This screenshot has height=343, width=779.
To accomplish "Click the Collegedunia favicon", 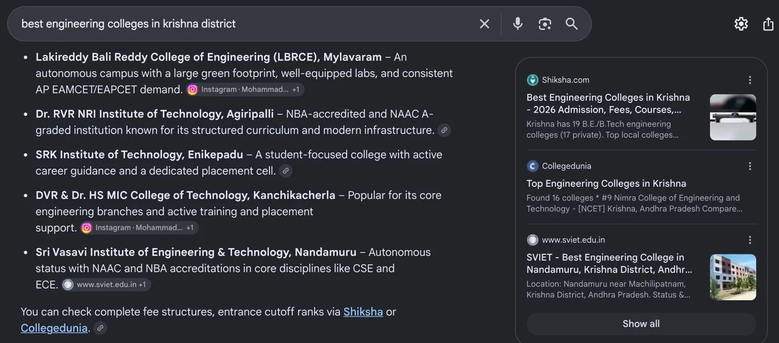I will point(533,166).
